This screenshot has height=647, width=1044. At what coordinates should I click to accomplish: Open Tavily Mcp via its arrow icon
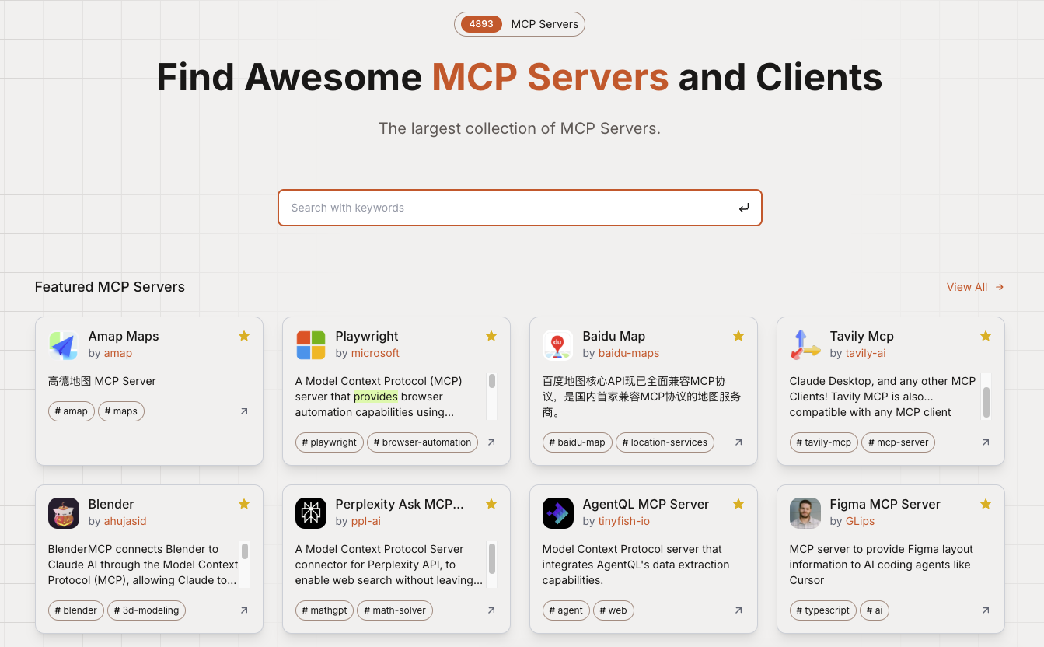point(986,442)
